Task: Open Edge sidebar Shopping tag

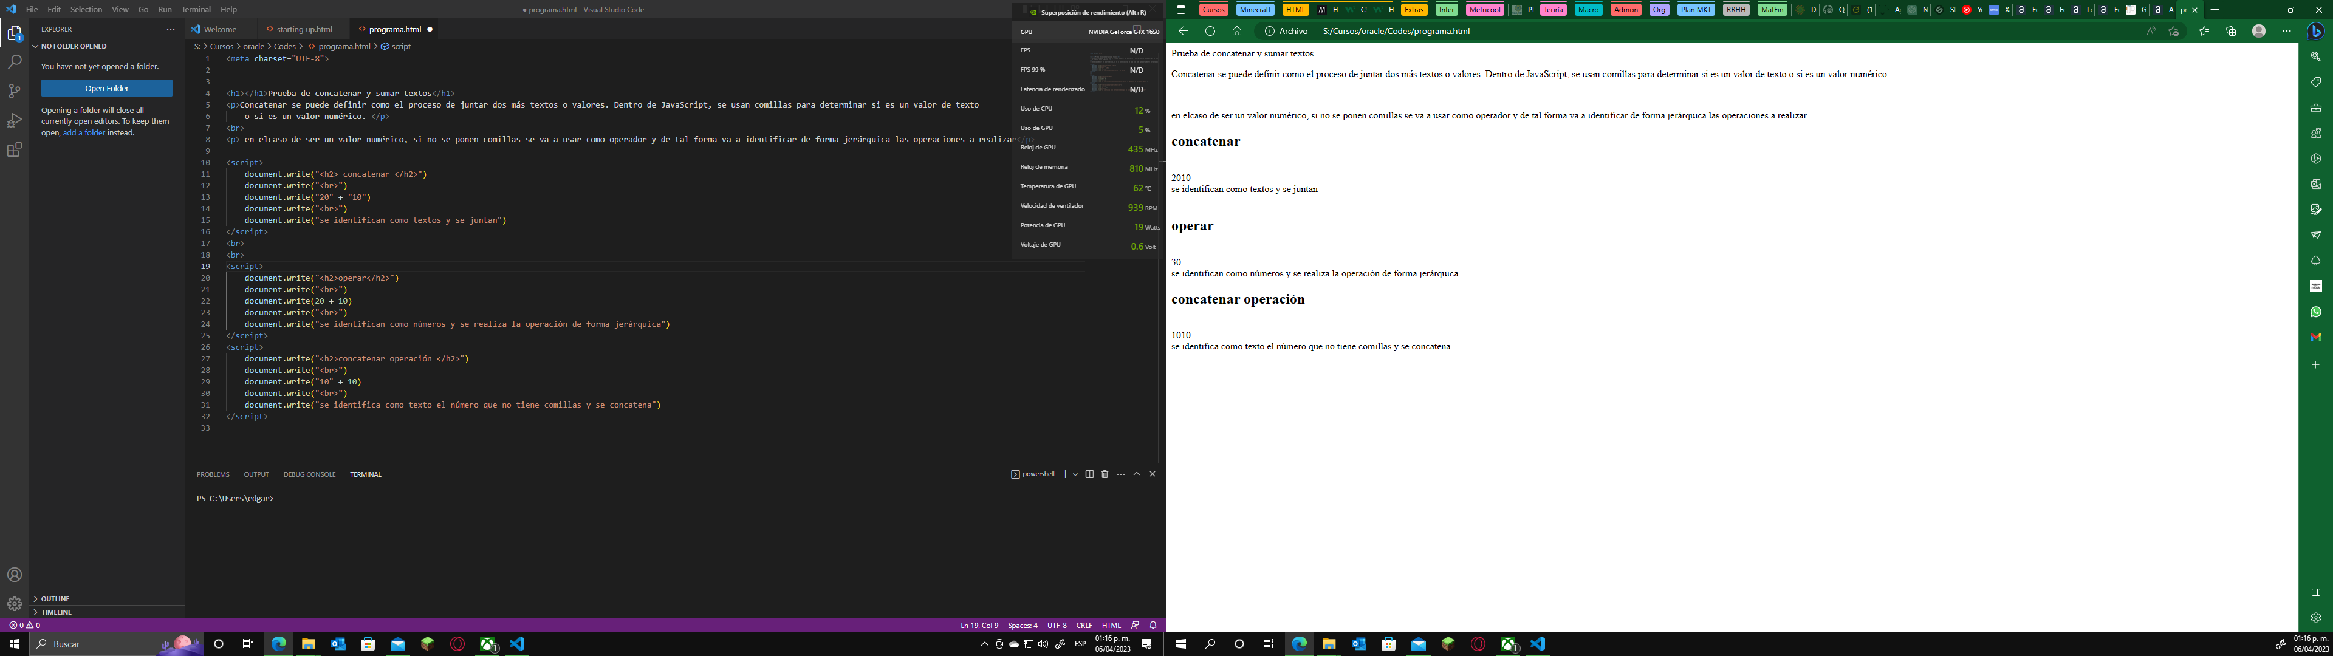Action: point(2316,81)
